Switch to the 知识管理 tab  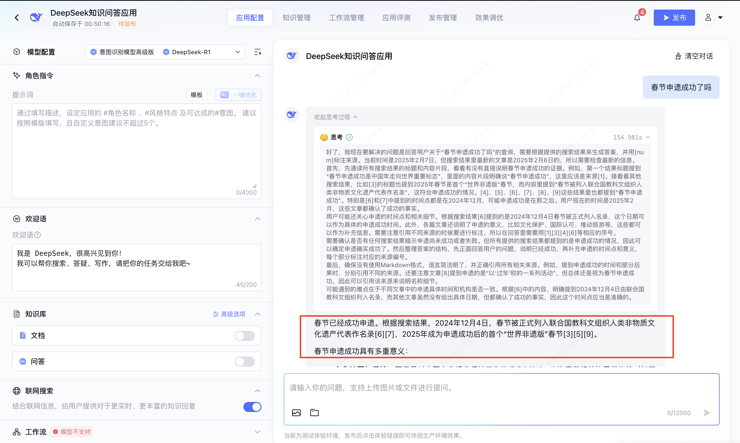(296, 18)
